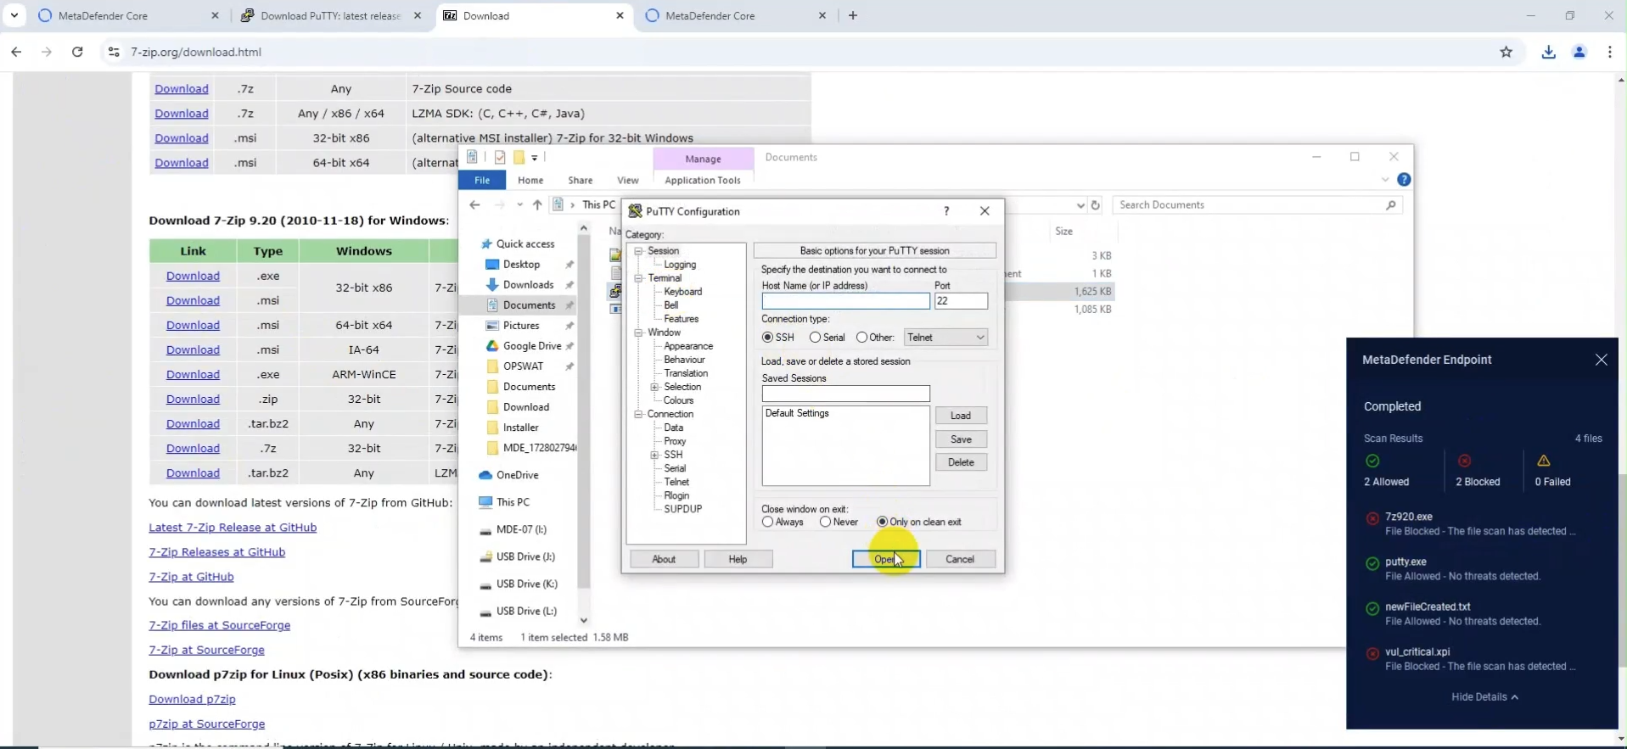Open tab search dropdown in Chrome
Screen dimensions: 1627x749
tap(14, 15)
